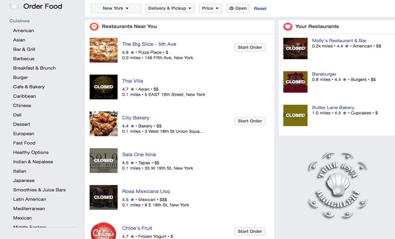Viewport: 395px width, 239px height.
Task: Click the Big Slice 4.9 star rating
Action: [132, 53]
